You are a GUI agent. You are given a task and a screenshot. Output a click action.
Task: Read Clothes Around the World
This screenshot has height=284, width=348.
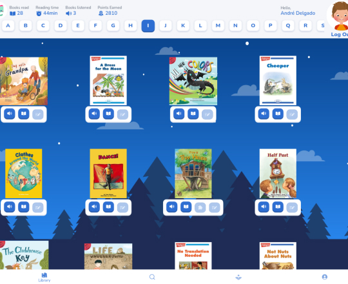[x=24, y=207]
